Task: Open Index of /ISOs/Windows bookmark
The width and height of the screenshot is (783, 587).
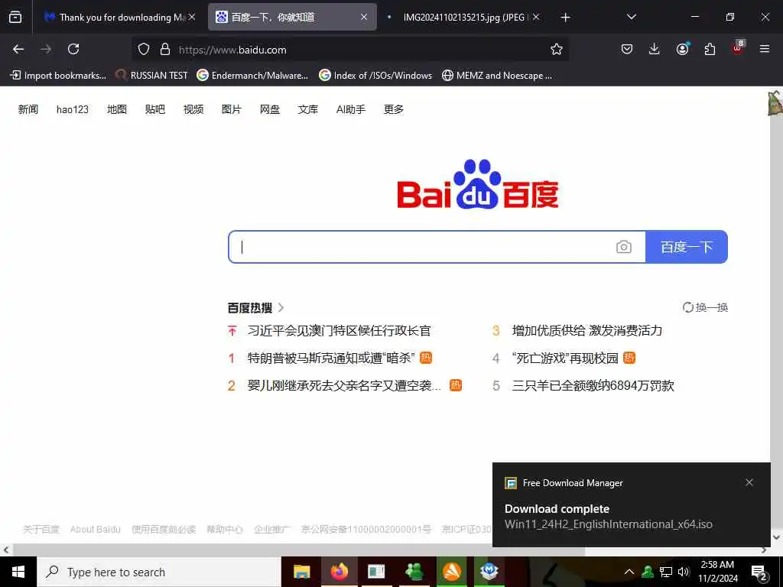Action: coord(375,76)
